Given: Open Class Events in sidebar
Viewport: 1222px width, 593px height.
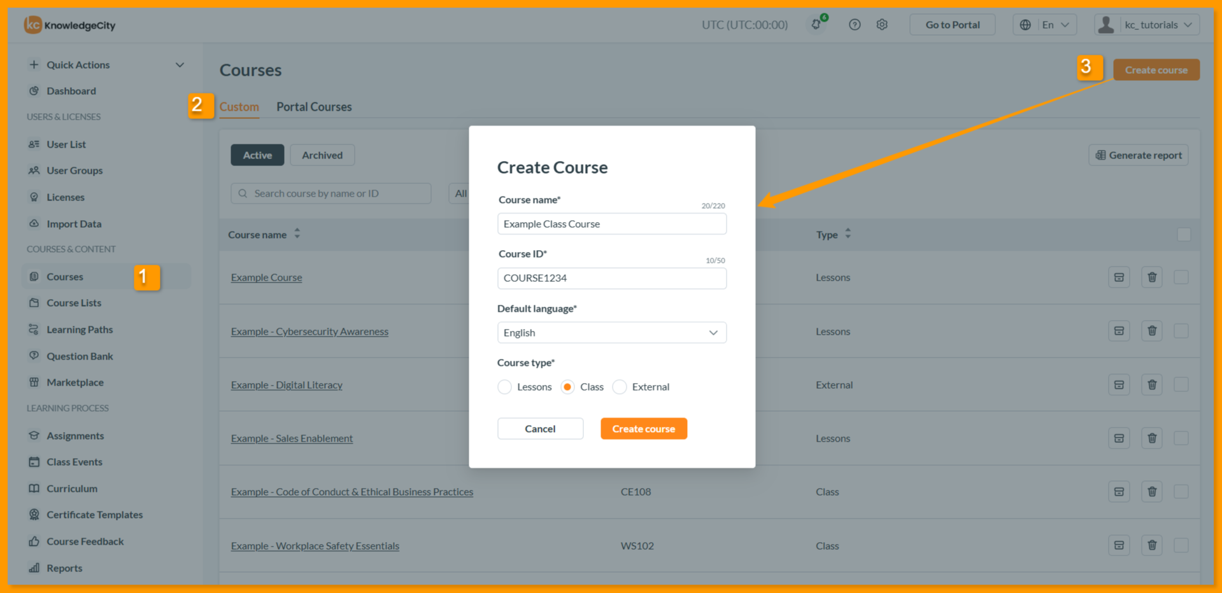Looking at the screenshot, I should click(74, 462).
